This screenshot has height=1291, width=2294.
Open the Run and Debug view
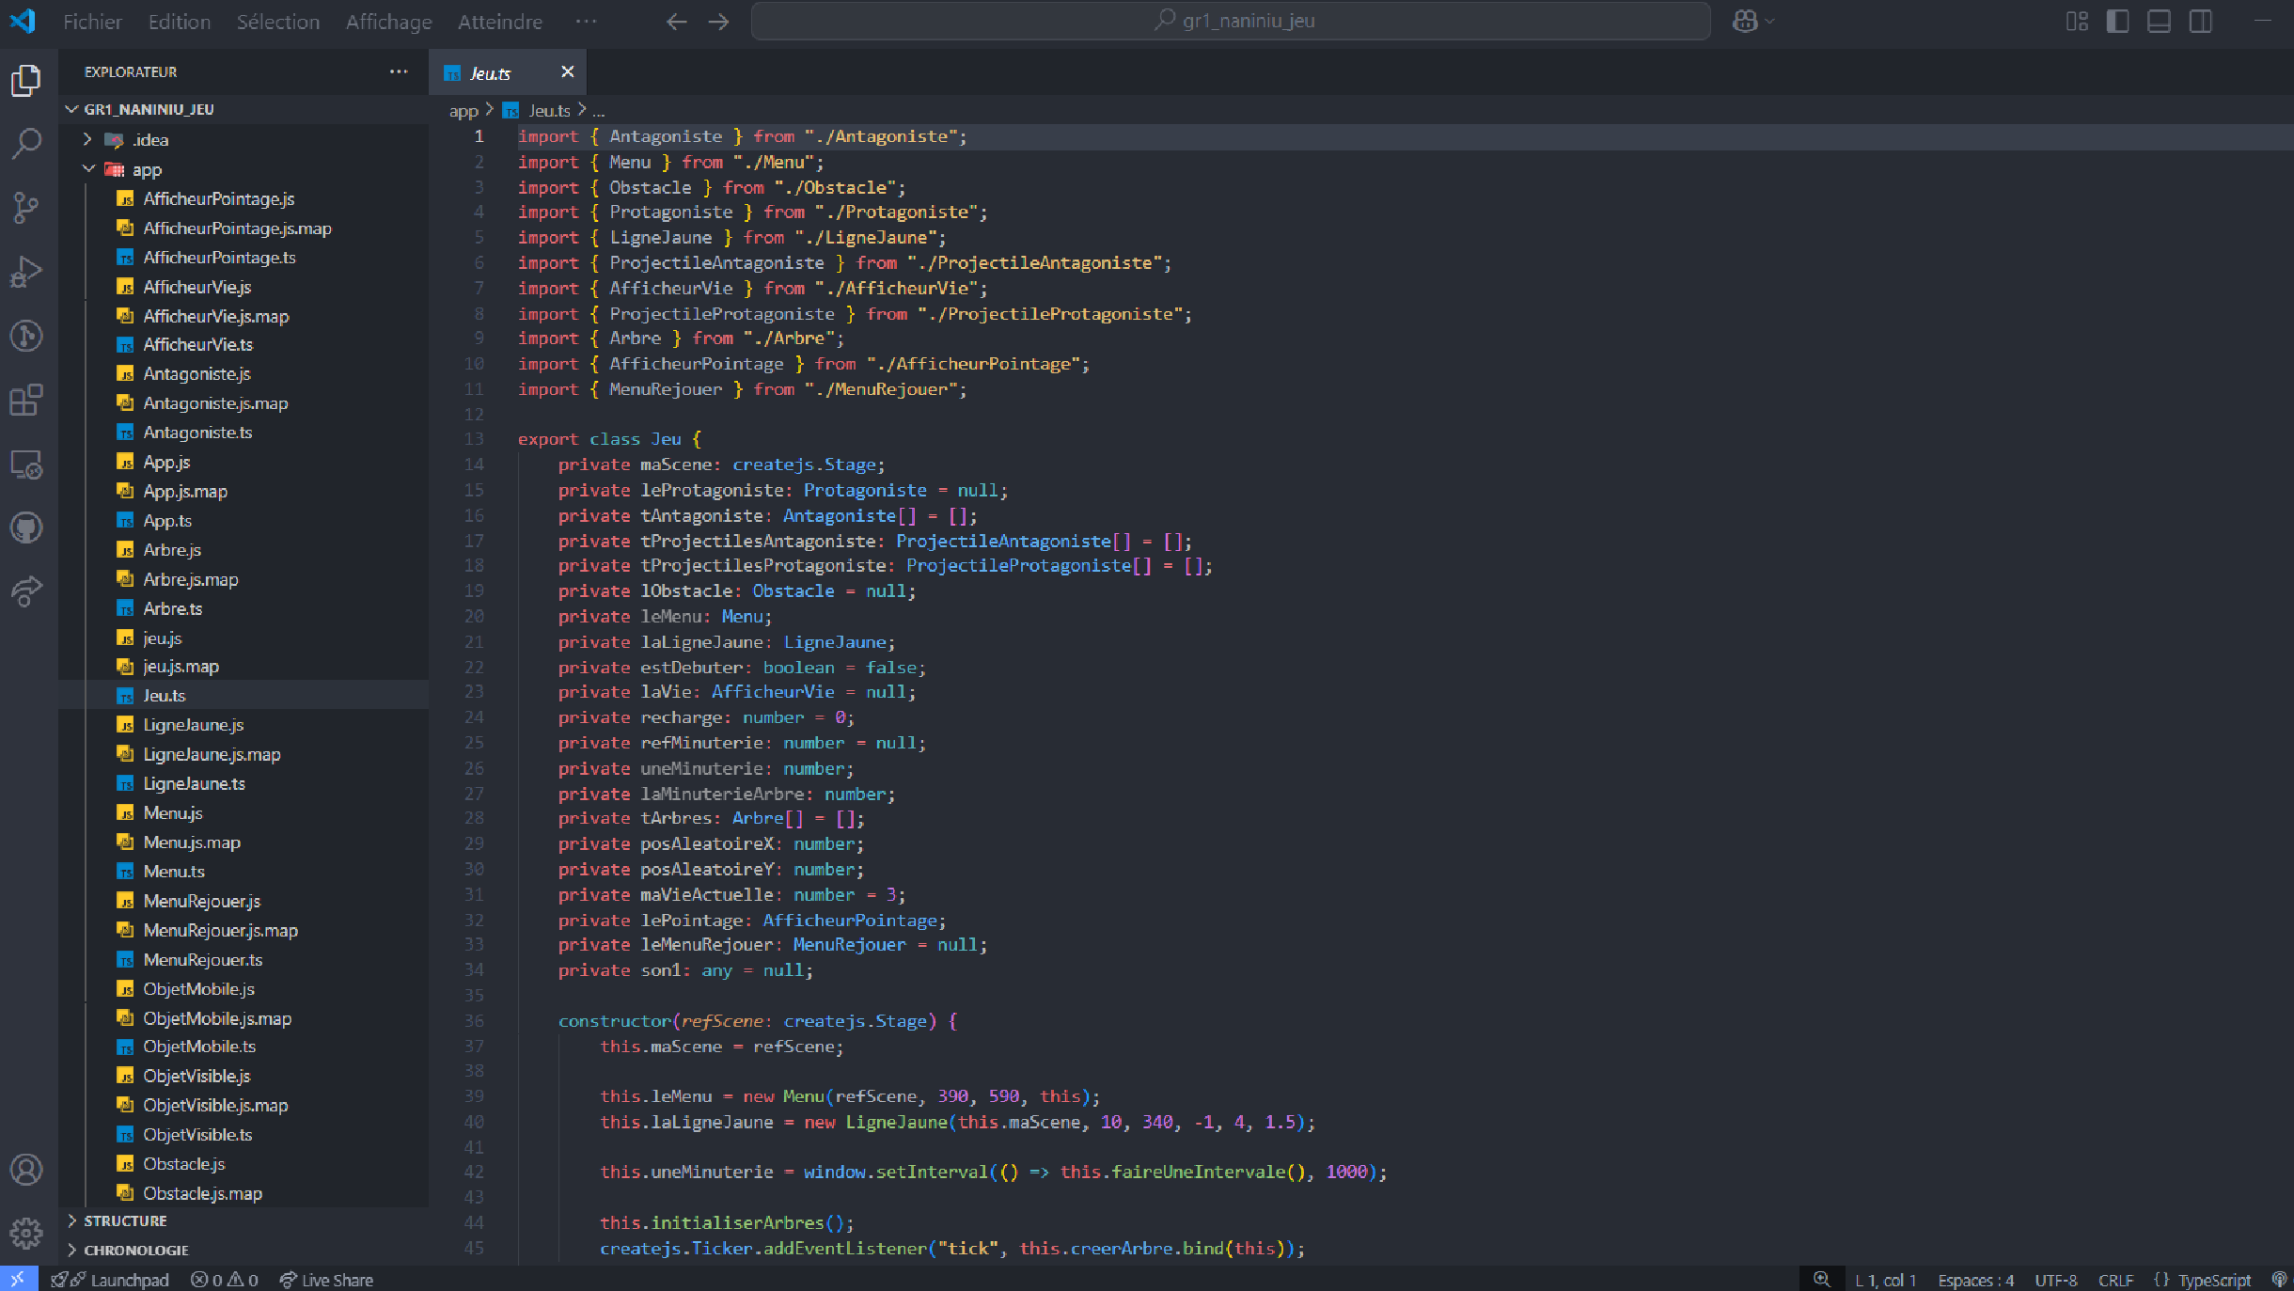26,272
